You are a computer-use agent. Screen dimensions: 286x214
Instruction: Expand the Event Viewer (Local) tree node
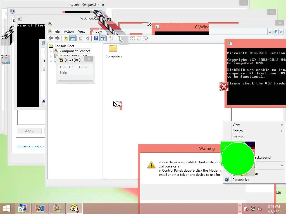(51, 56)
